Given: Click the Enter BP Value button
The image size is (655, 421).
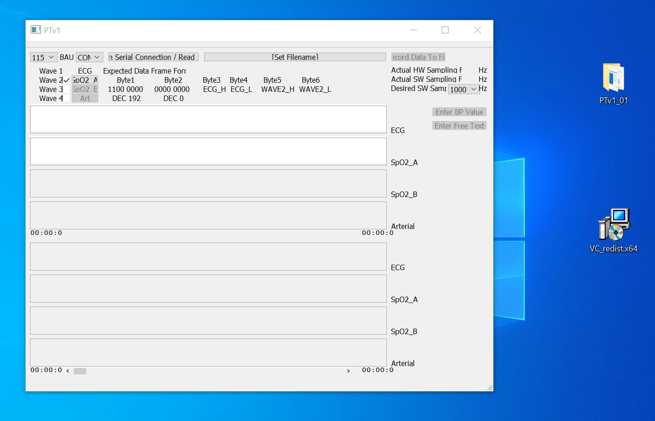Looking at the screenshot, I should (459, 112).
